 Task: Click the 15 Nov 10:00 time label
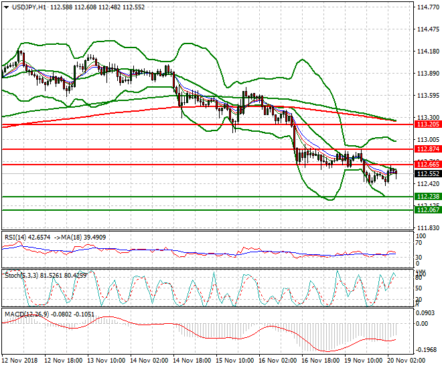coord(234,361)
